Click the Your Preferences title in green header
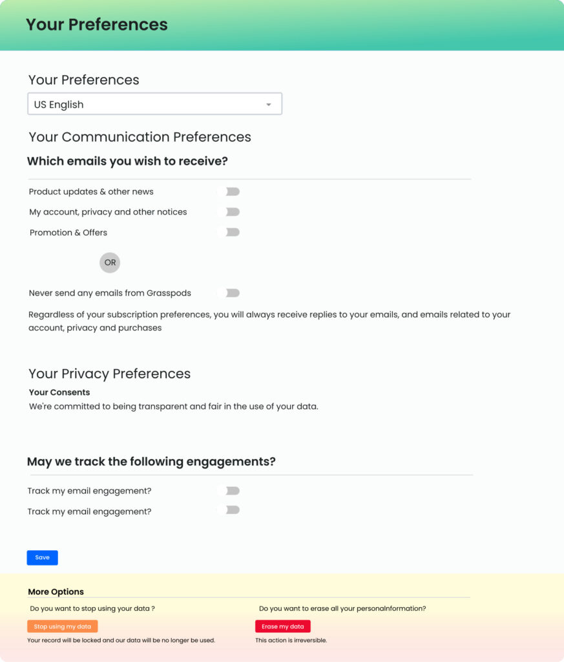 [97, 25]
